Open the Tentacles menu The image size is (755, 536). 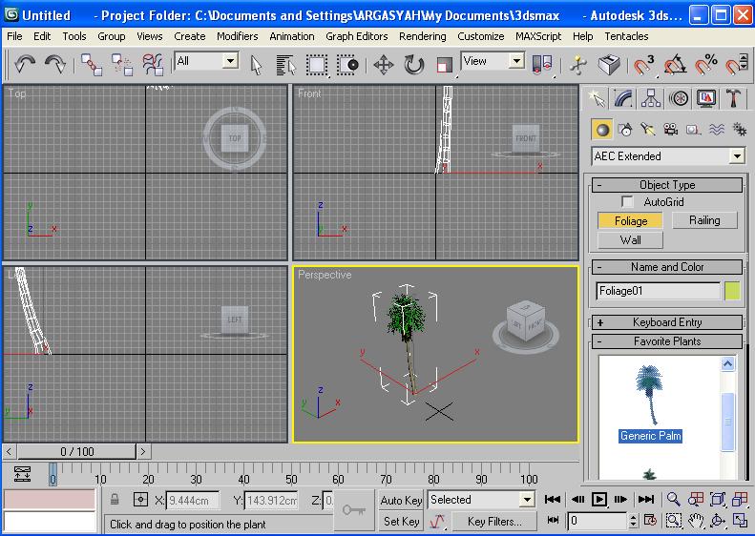[x=626, y=36]
